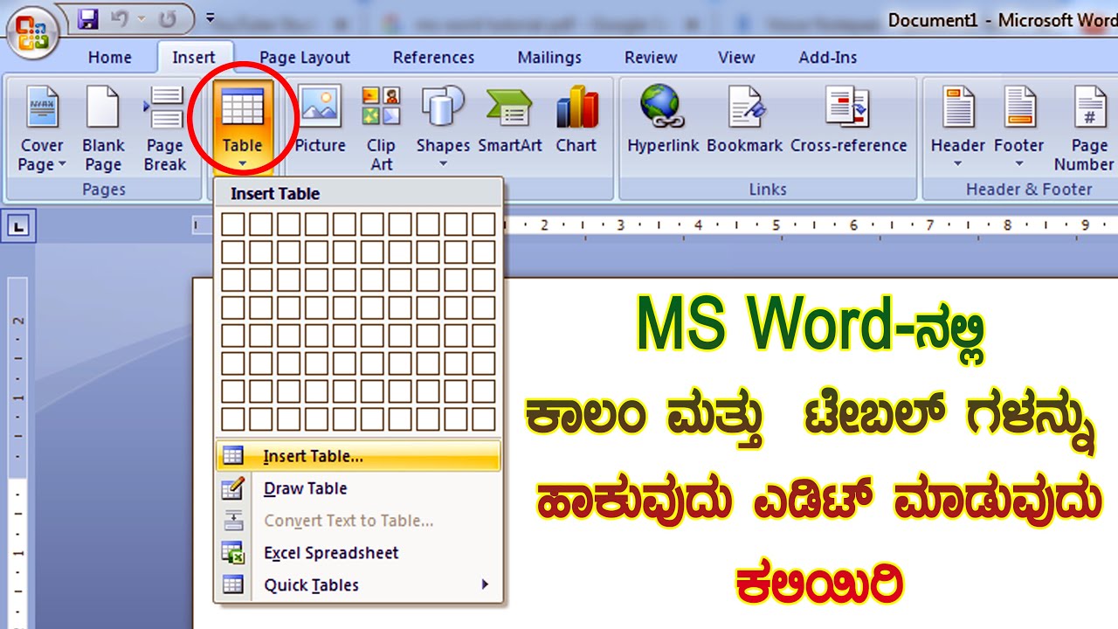Expand the Quick Tables submenu
This screenshot has height=629, width=1118.
click(358, 585)
